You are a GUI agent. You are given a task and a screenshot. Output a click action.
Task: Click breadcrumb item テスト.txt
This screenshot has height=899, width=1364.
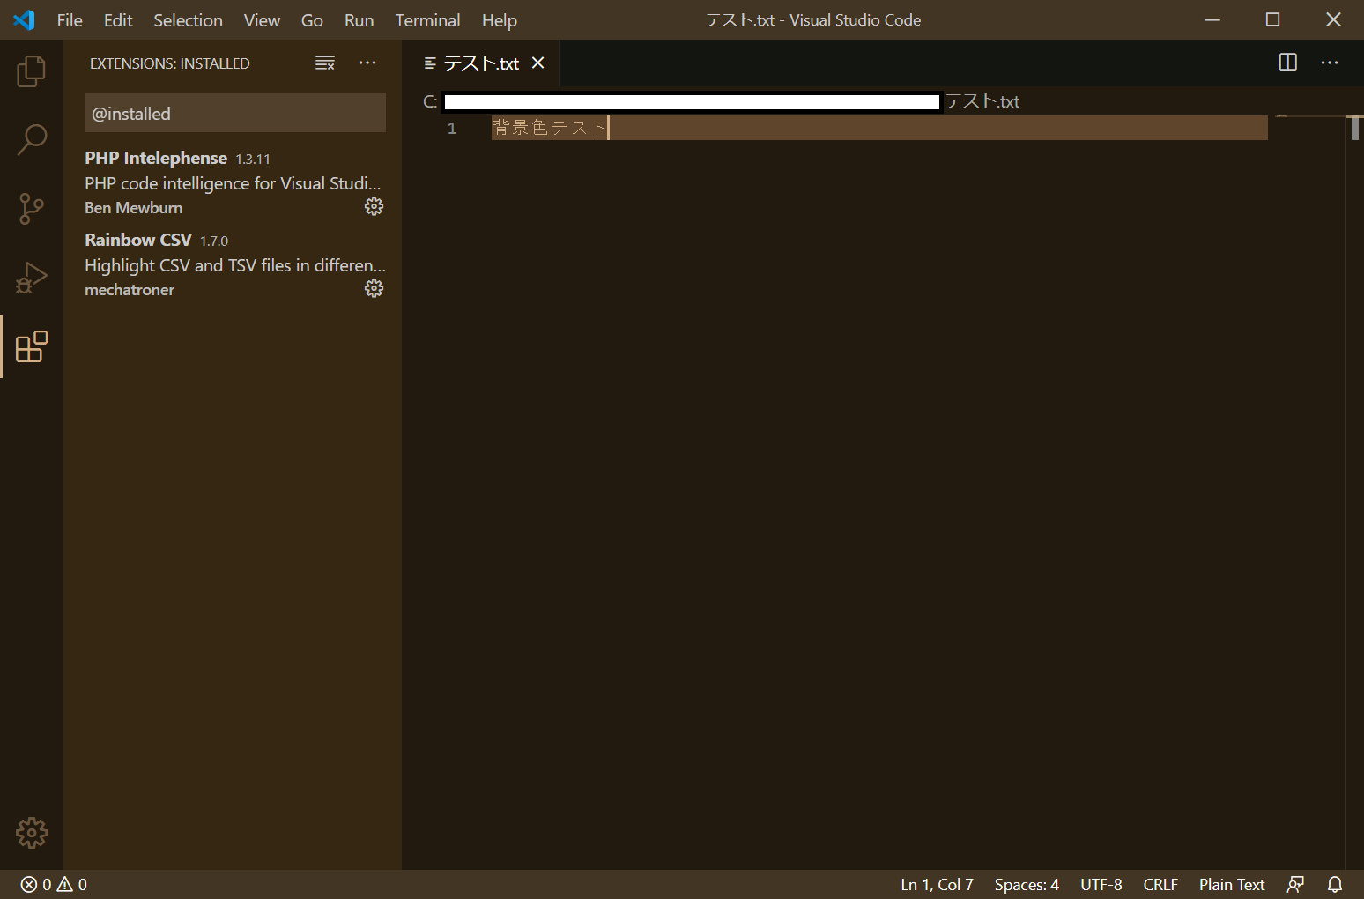(982, 101)
